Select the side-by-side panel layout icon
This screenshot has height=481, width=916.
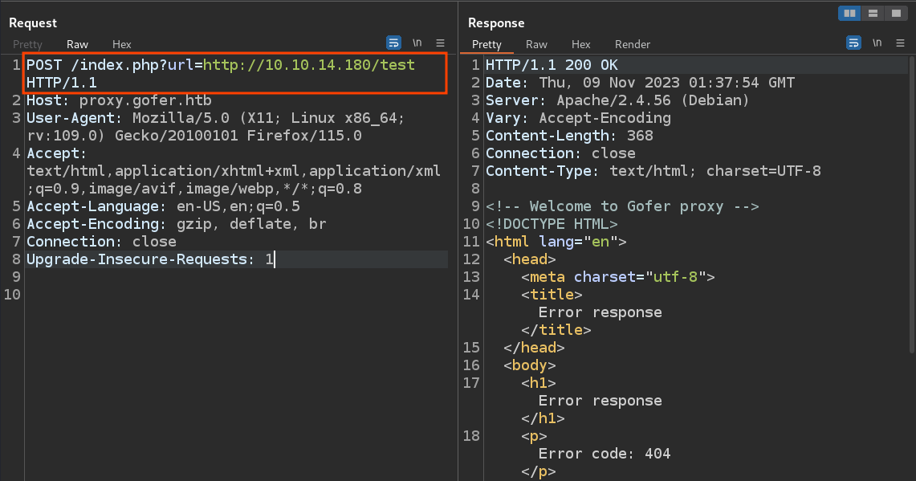point(849,13)
